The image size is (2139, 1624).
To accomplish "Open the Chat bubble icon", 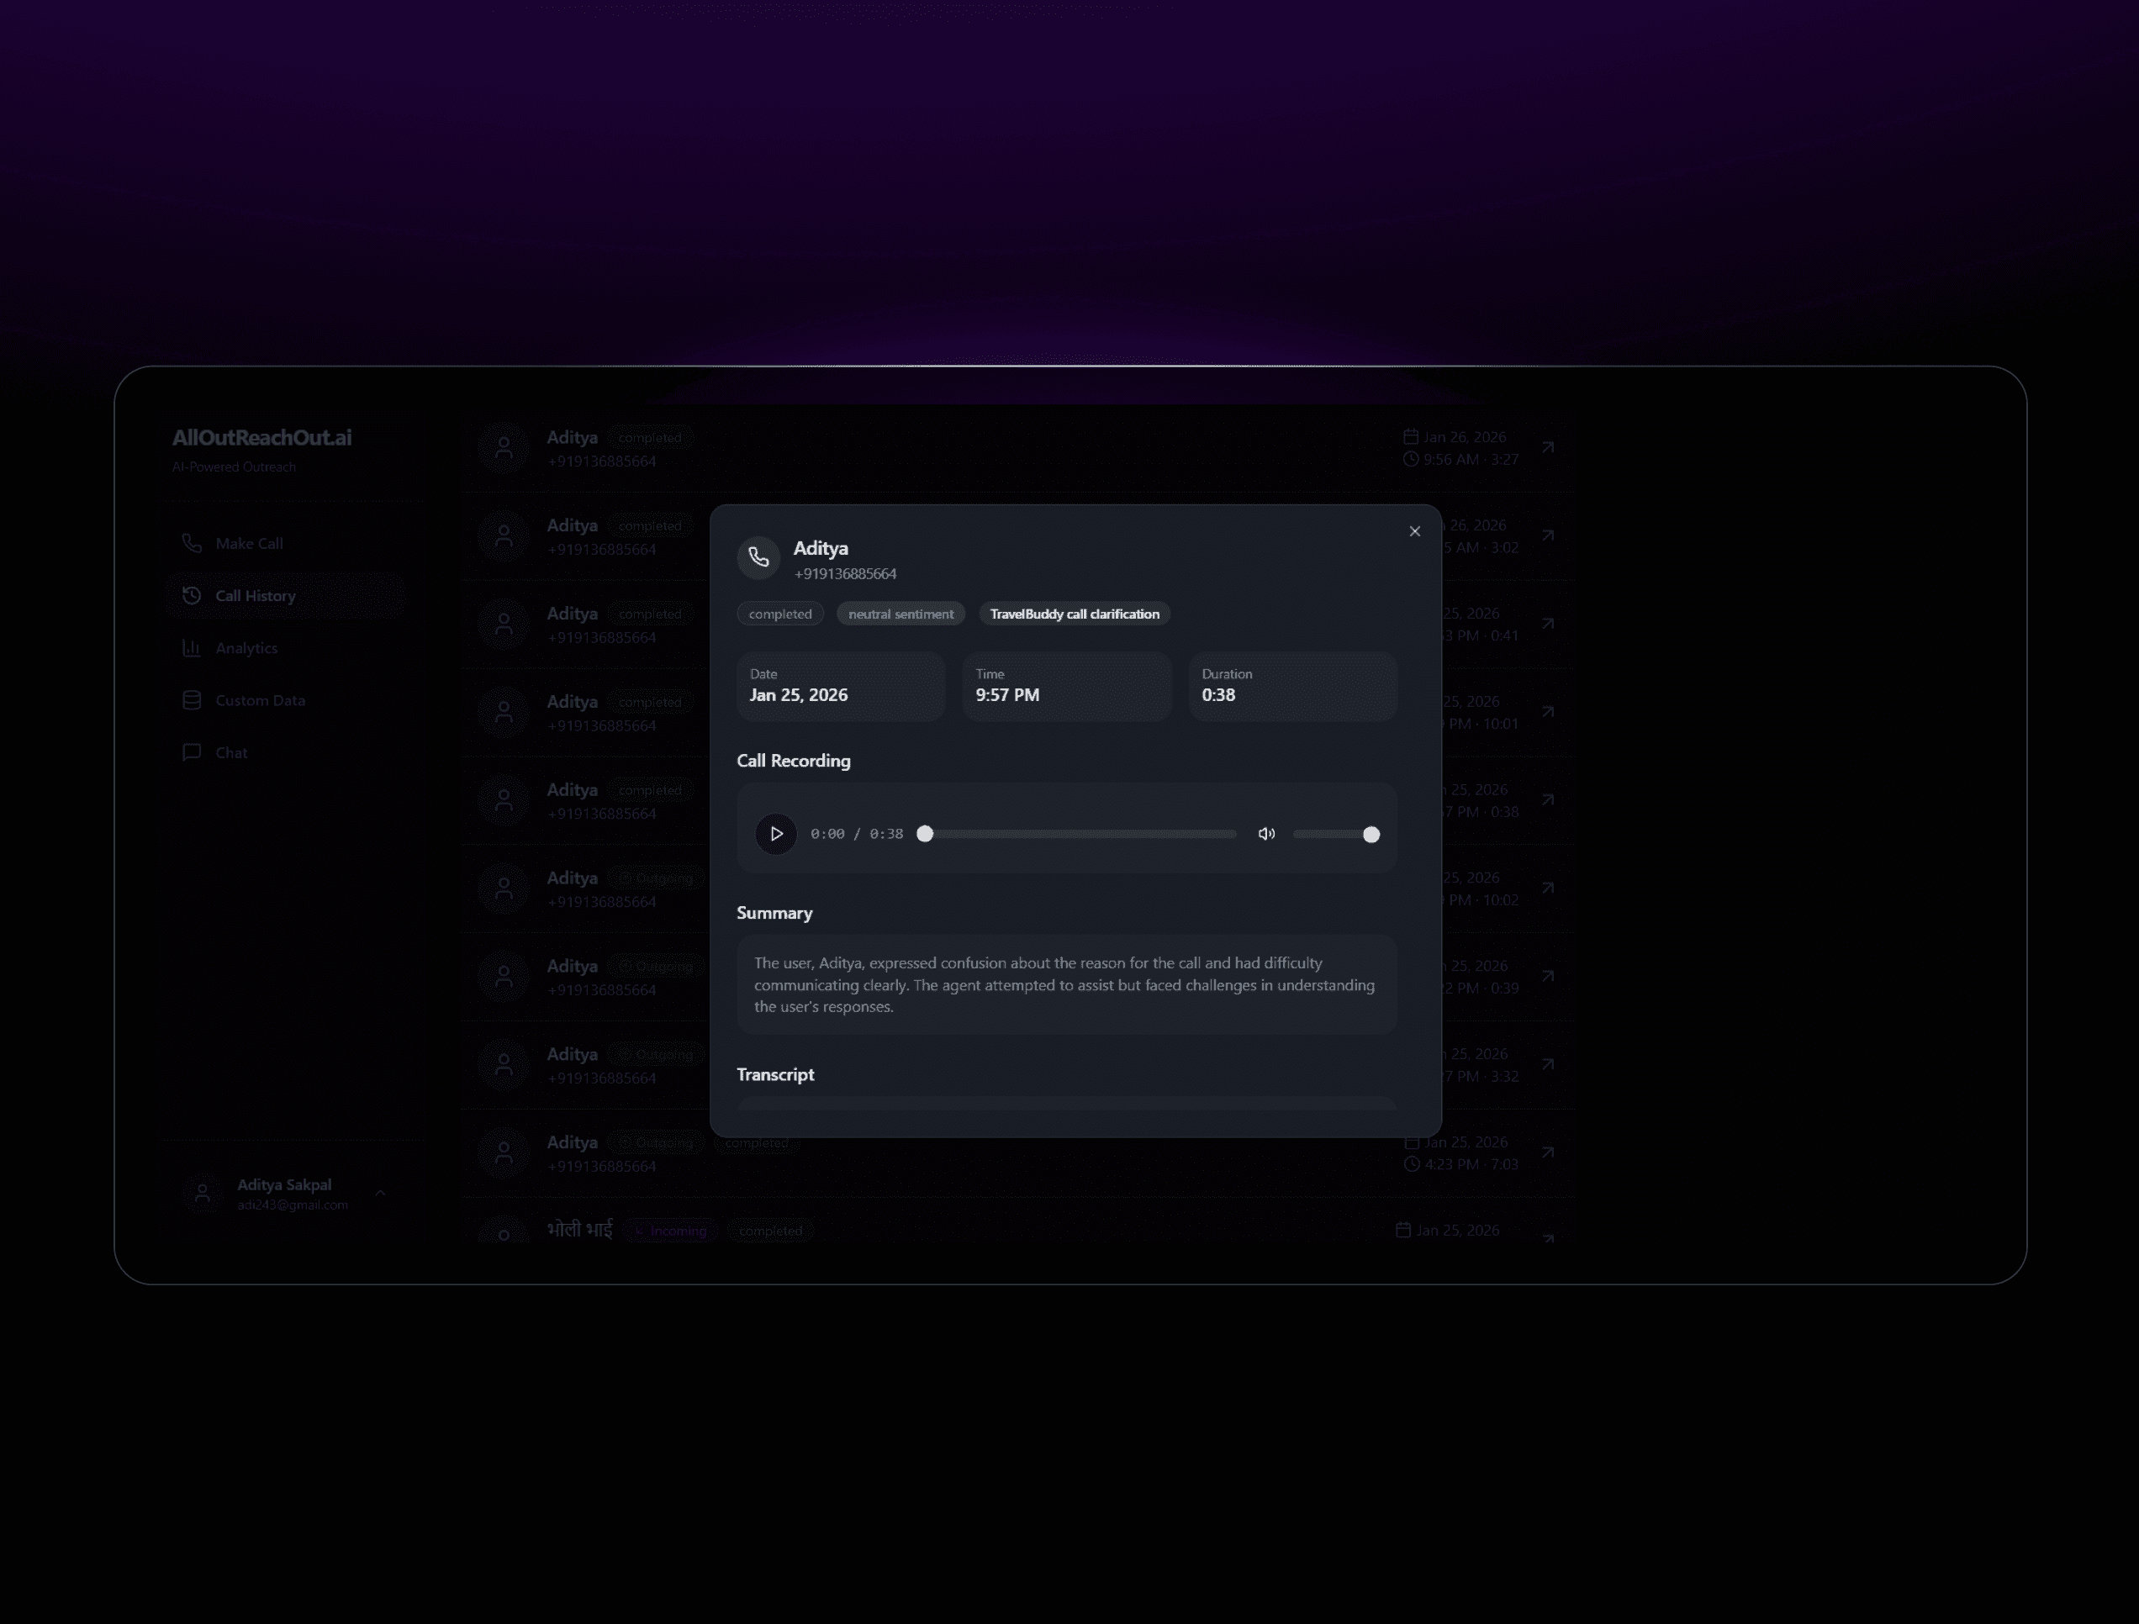I will [192, 752].
